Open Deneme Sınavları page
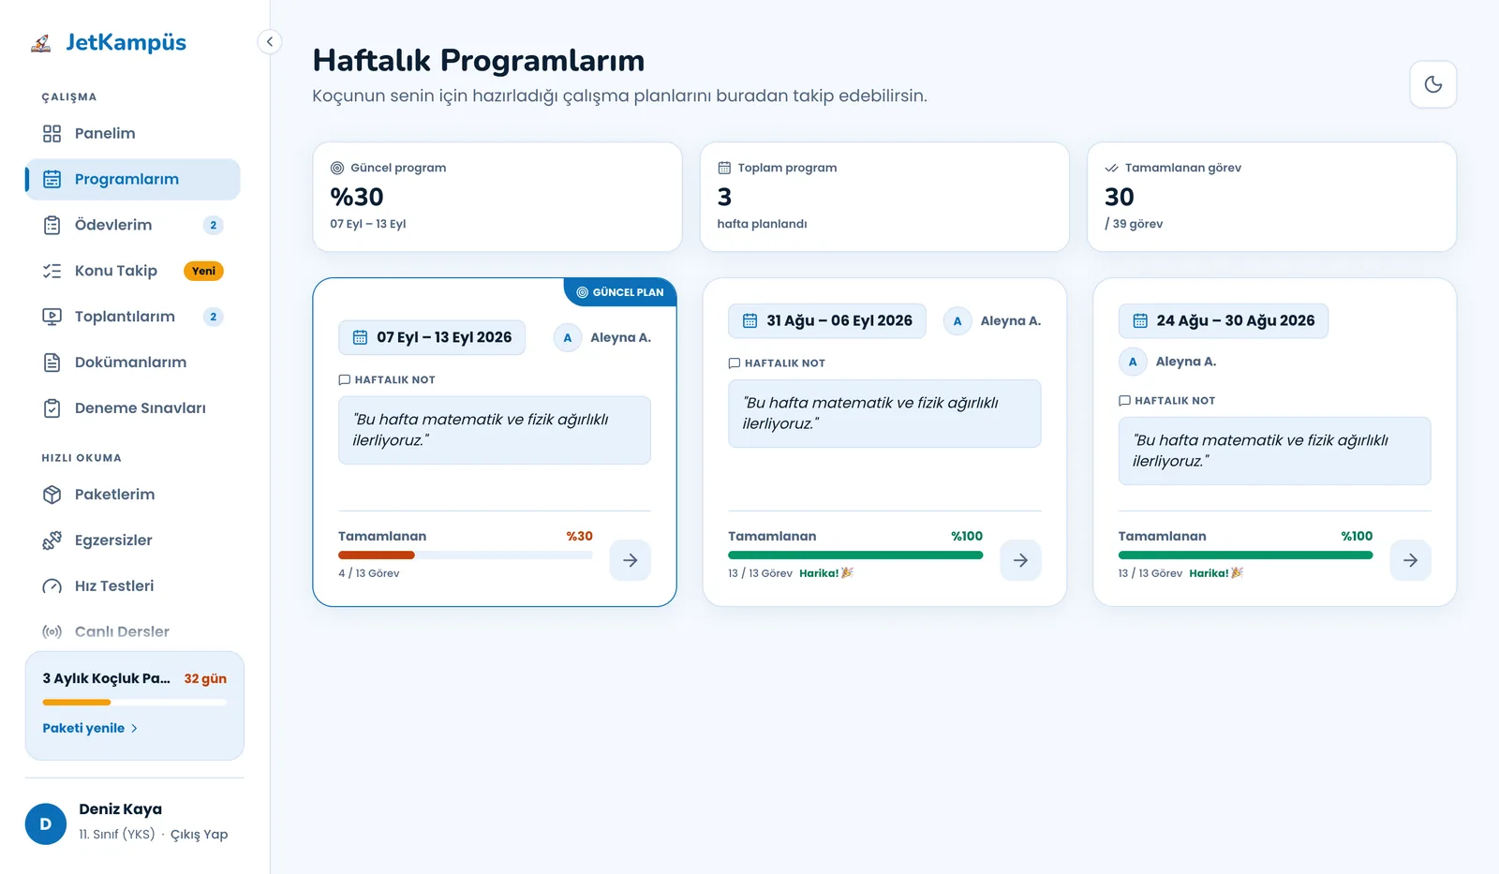Viewport: 1499px width, 874px height. (133, 408)
